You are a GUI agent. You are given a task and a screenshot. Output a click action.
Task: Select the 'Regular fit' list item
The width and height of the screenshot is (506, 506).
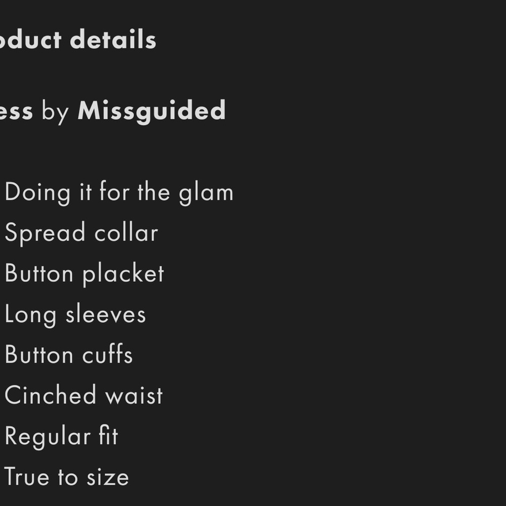pos(61,436)
